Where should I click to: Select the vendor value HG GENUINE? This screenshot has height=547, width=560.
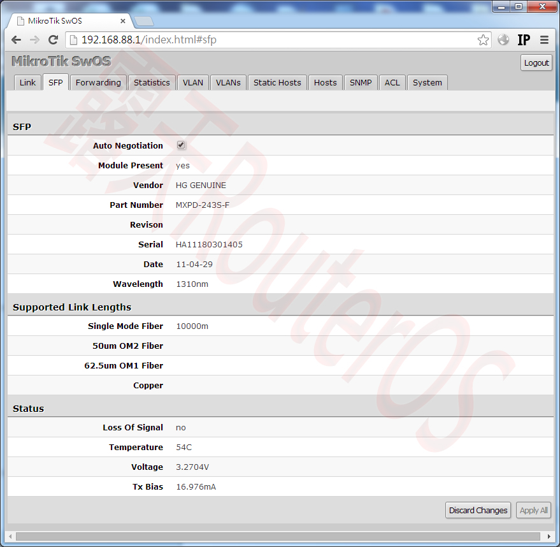[201, 186]
